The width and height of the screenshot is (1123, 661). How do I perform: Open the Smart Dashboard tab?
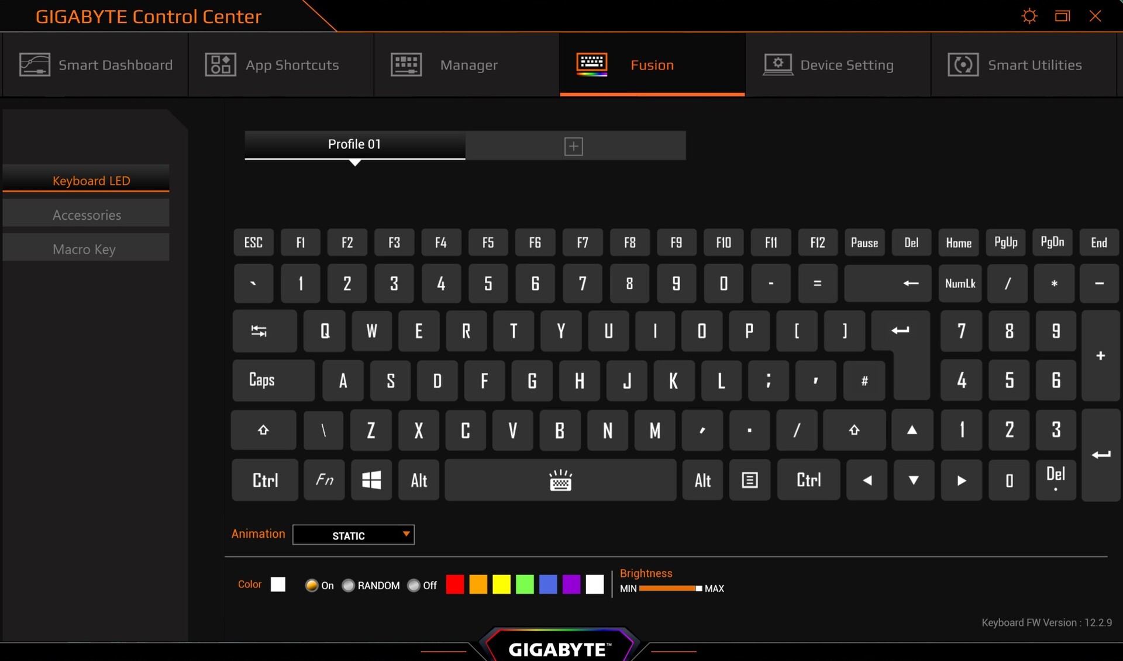click(95, 65)
